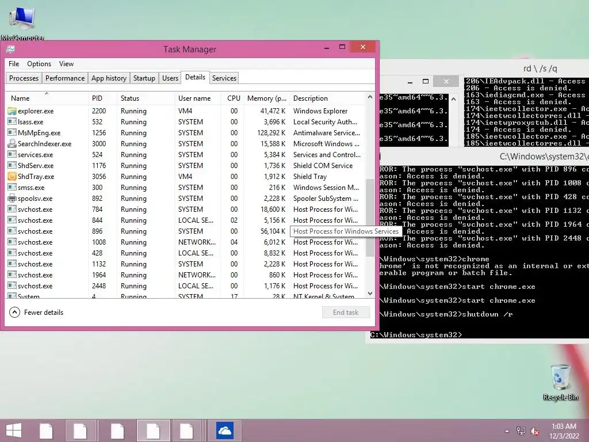Screen dimensions: 589x442
Task: Sort by the Name column header
Action: point(47,98)
